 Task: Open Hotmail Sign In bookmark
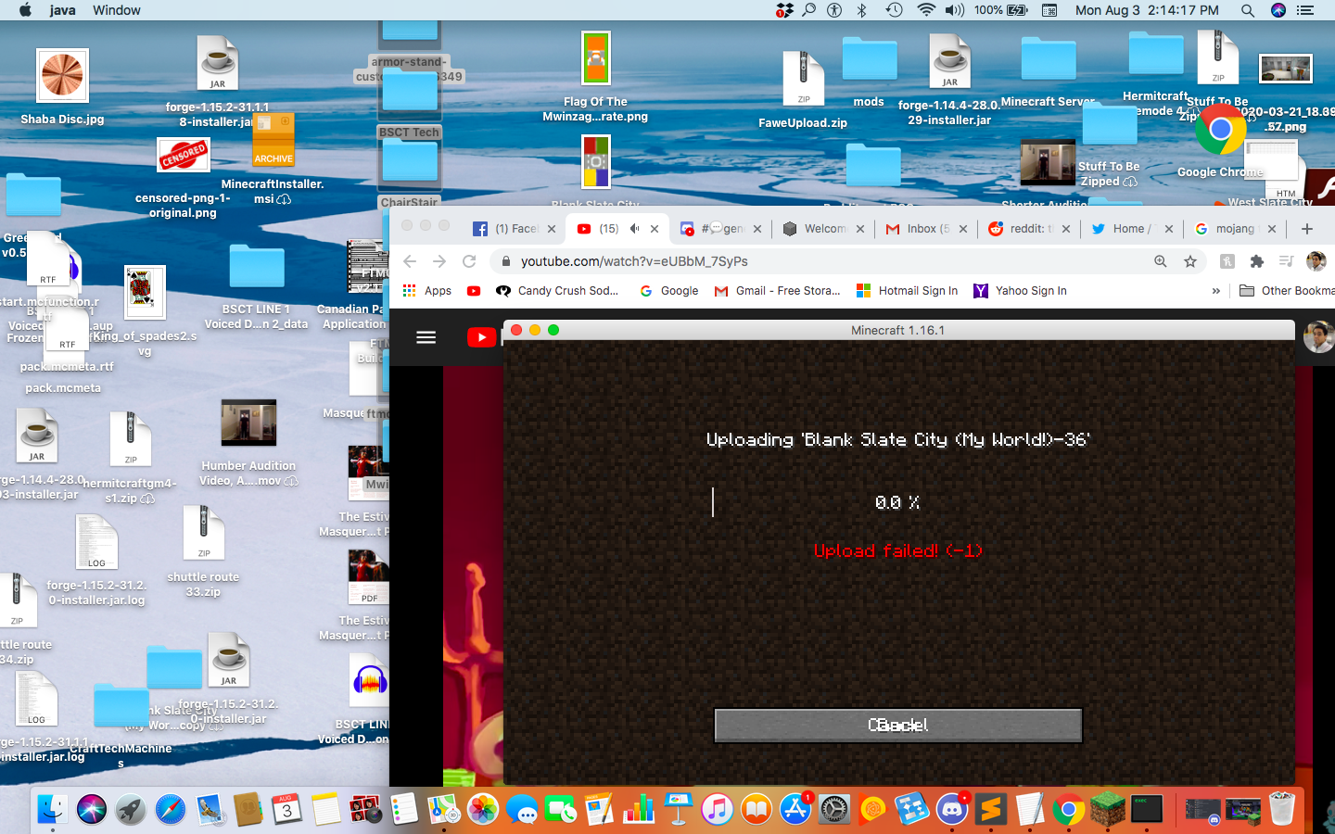[x=907, y=291]
